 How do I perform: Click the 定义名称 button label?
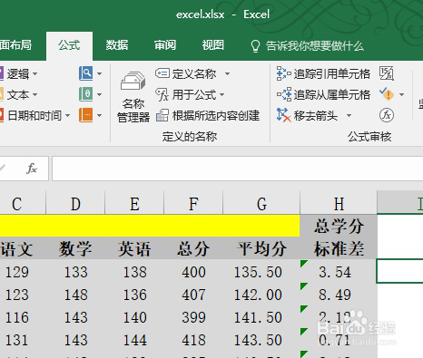[194, 73]
